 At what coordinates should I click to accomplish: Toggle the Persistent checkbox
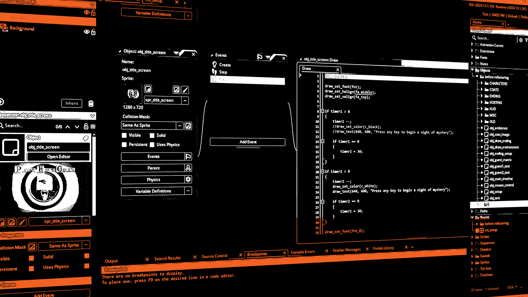pos(124,145)
